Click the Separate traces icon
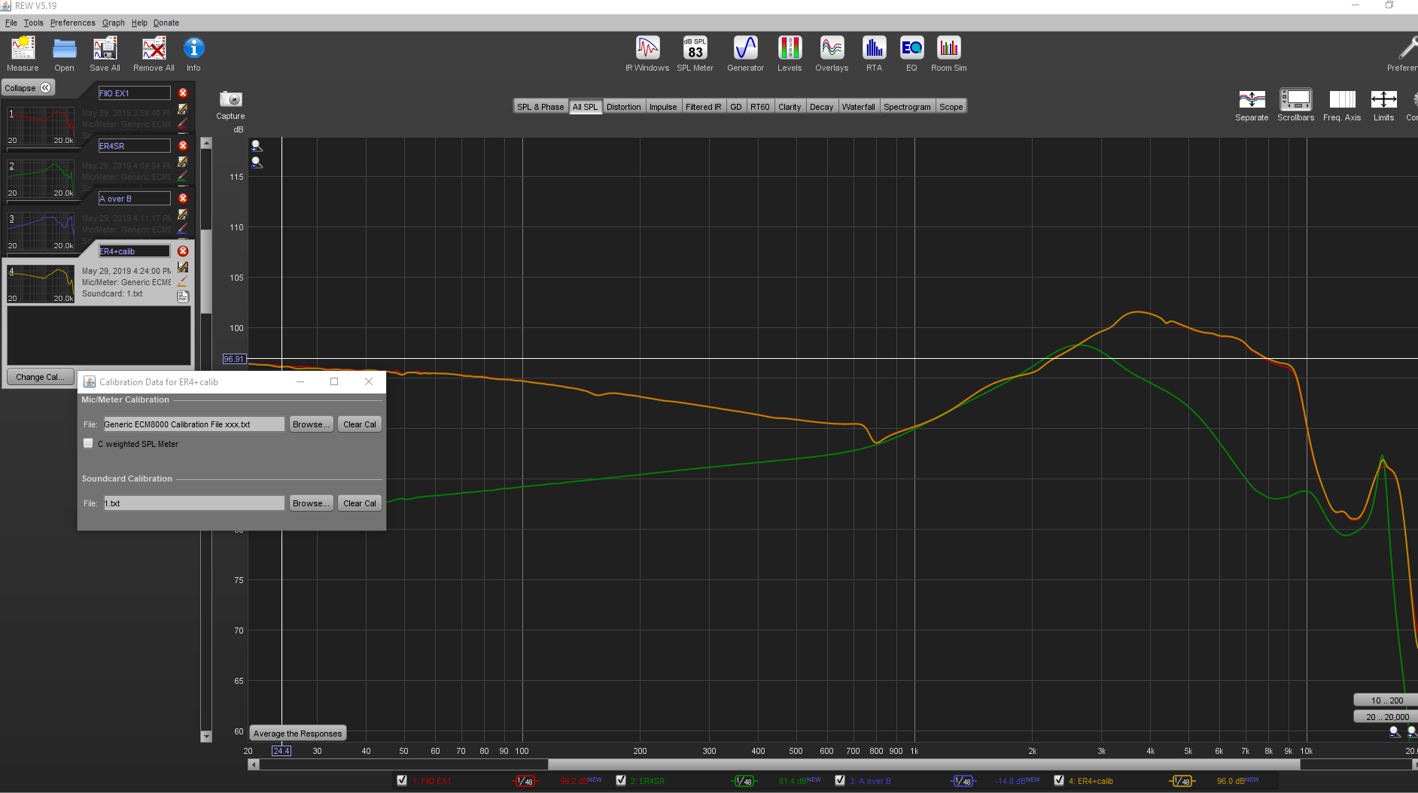 pos(1252,105)
